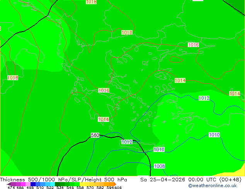Open the weatheronline.co.uk copyright link
The image size is (245, 189).
point(213,186)
